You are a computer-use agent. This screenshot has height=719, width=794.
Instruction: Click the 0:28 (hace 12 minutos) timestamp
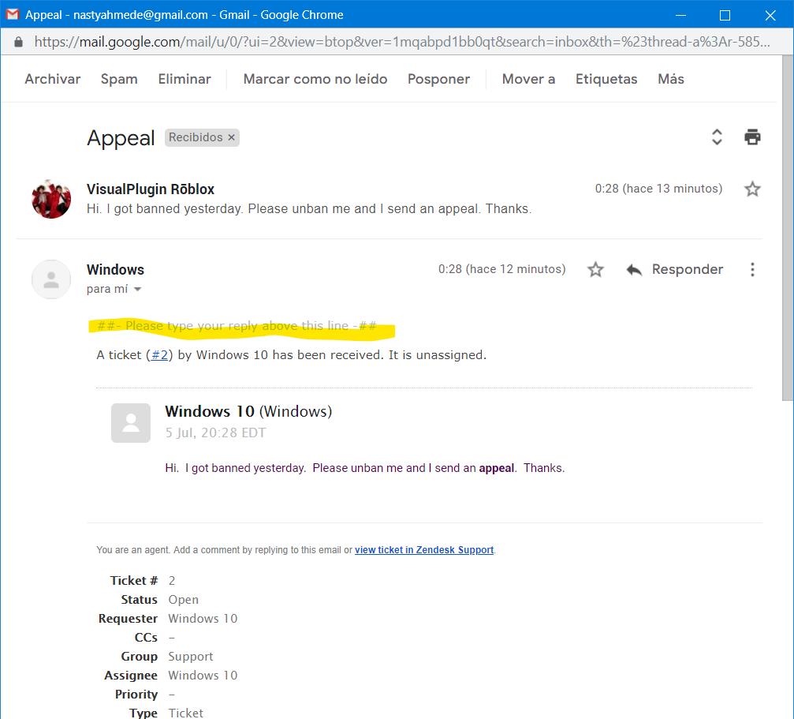coord(501,269)
